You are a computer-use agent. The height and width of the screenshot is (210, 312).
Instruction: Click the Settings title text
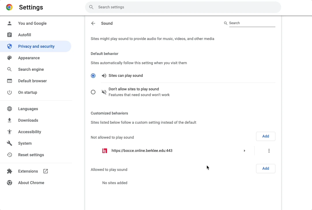[31, 7]
